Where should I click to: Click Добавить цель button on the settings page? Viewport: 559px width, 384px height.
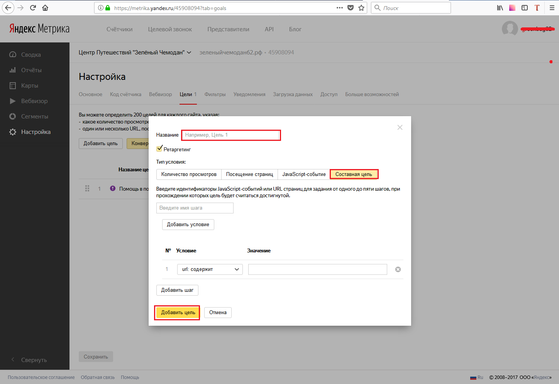click(101, 144)
